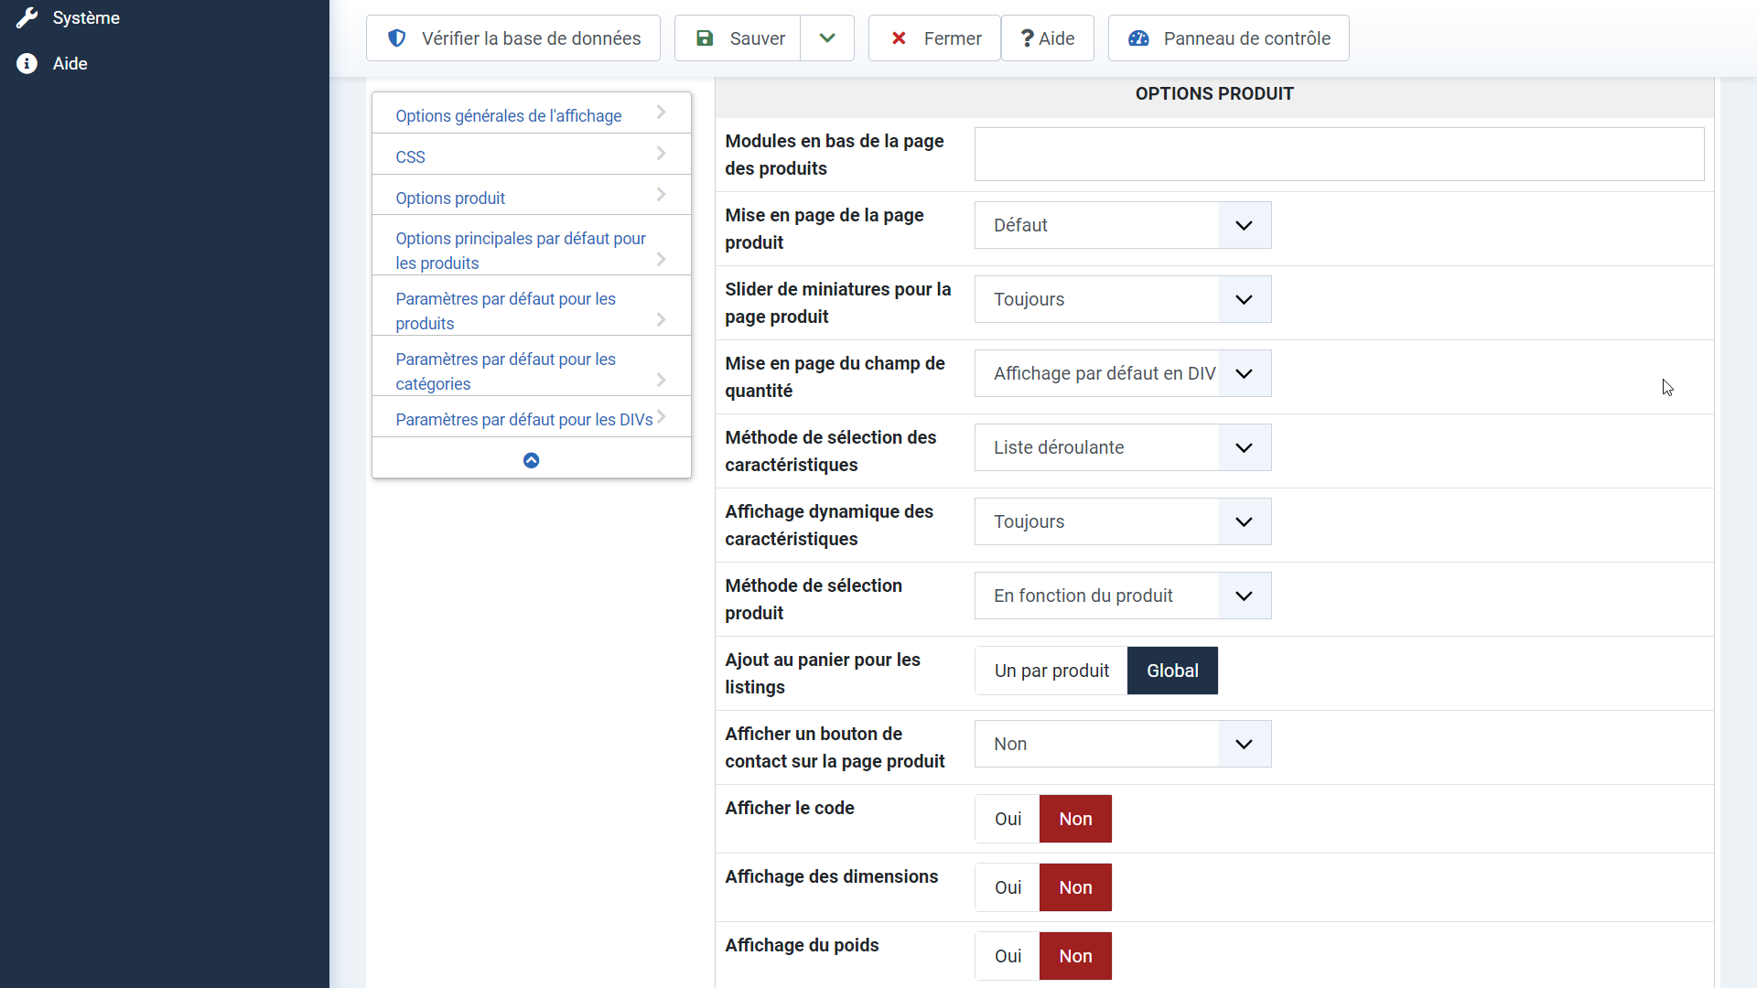1757x988 pixels.
Task: Select Un par produit for listings cart
Action: [1051, 671]
